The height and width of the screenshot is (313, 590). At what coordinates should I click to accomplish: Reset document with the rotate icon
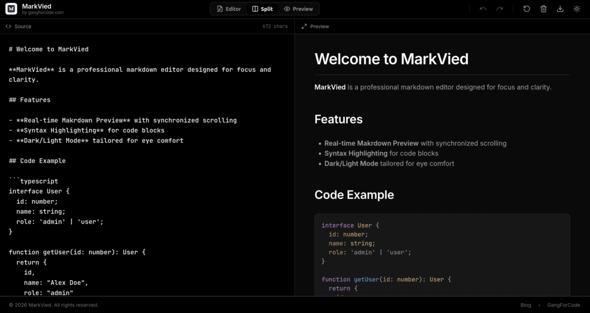(527, 9)
